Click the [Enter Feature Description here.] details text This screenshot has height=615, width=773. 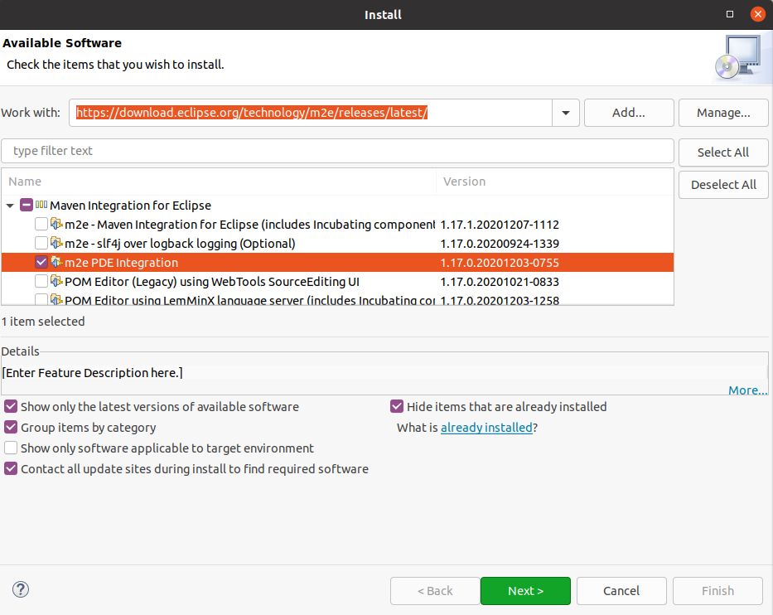(x=92, y=373)
